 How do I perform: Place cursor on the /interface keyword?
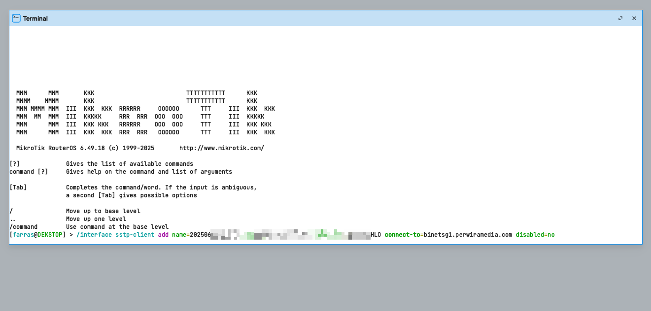pyautogui.click(x=94, y=235)
